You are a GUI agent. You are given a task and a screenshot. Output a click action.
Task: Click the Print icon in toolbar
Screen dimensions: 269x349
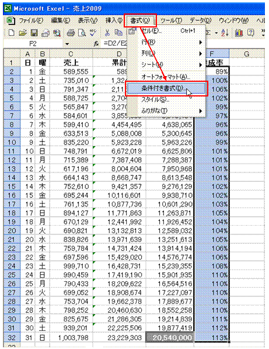(x=71, y=33)
